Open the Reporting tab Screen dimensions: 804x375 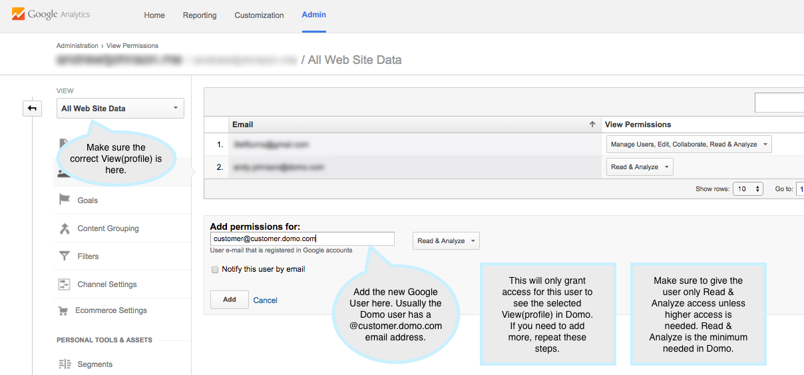(200, 15)
